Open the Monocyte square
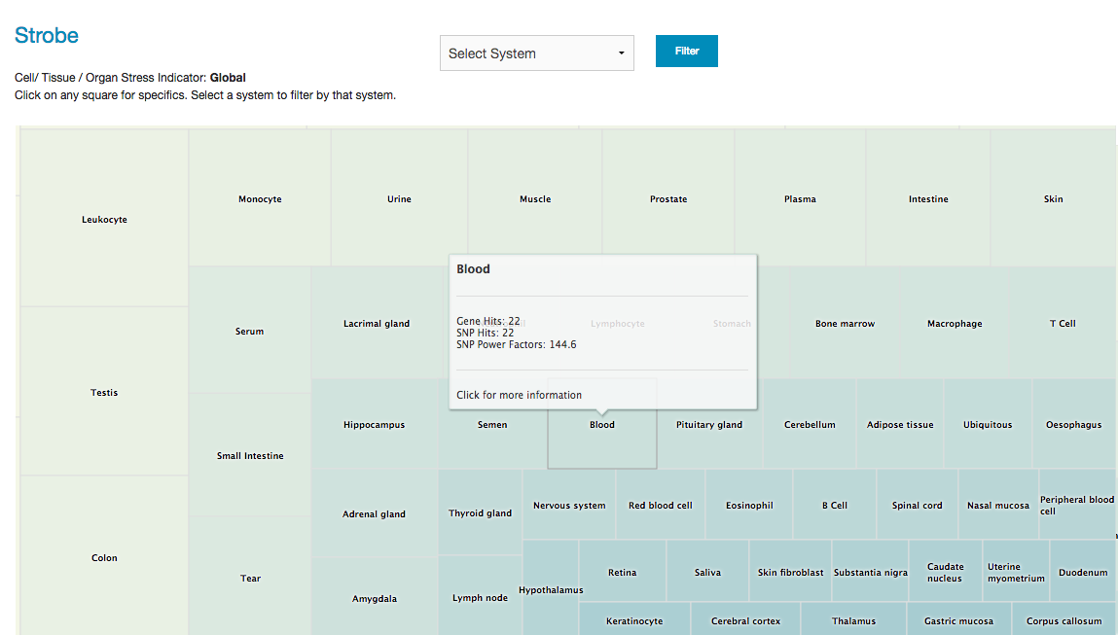This screenshot has width=1118, height=635. click(260, 199)
